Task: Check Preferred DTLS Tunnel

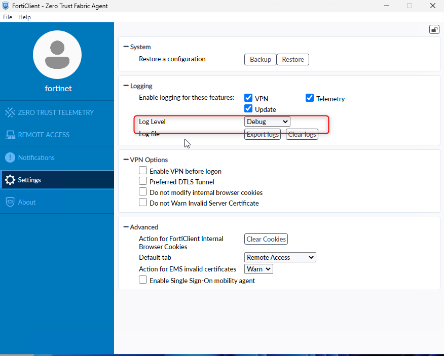Action: coord(143,181)
